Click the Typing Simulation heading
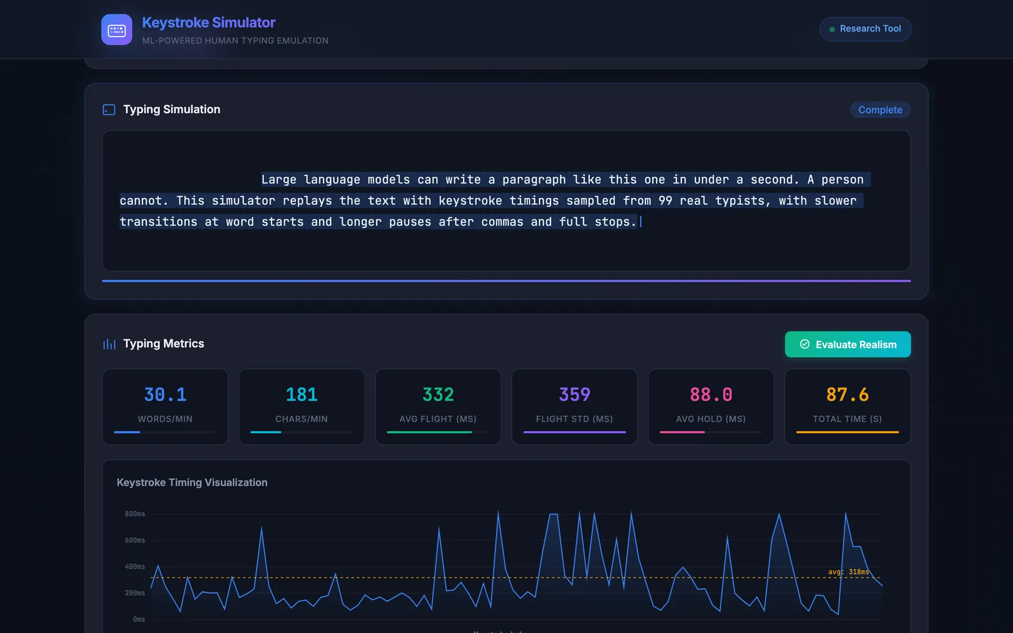The height and width of the screenshot is (633, 1013). 172,110
